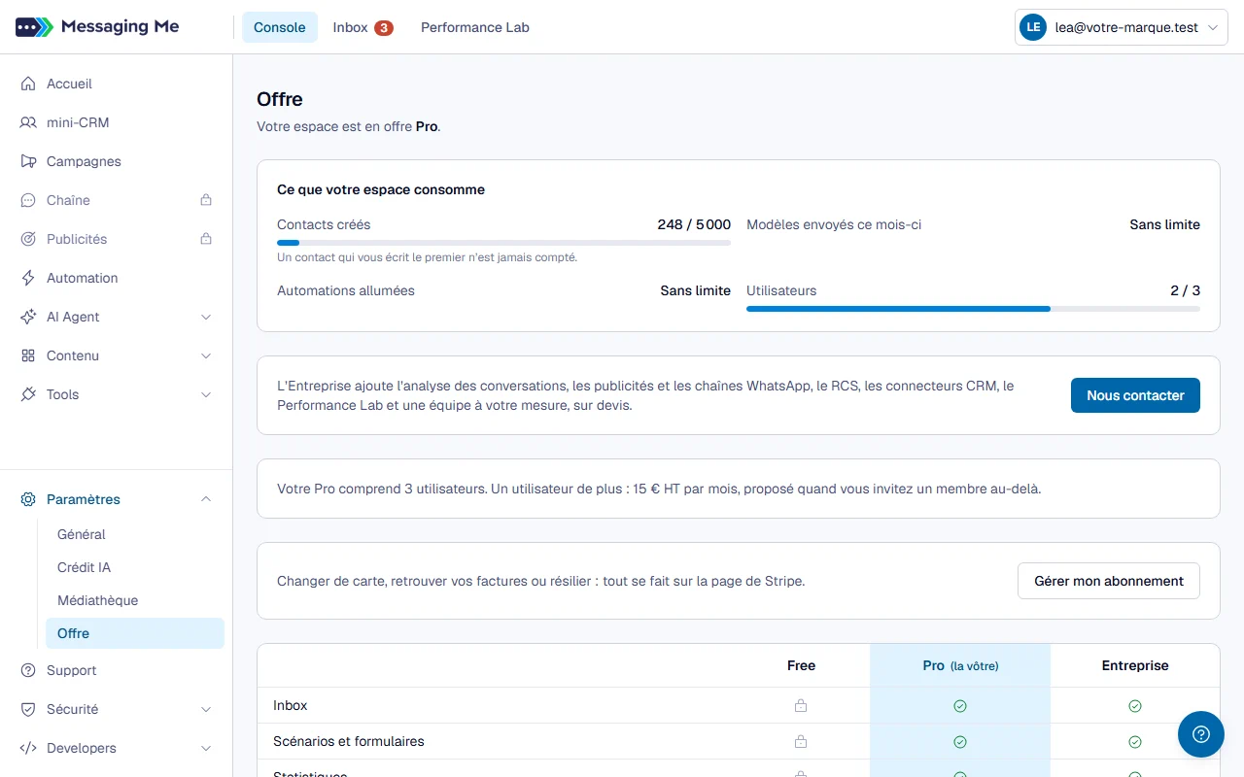The width and height of the screenshot is (1244, 777).
Task: Click Scénarios et formulaires checkmark under Entreprise
Action: 1135,742
